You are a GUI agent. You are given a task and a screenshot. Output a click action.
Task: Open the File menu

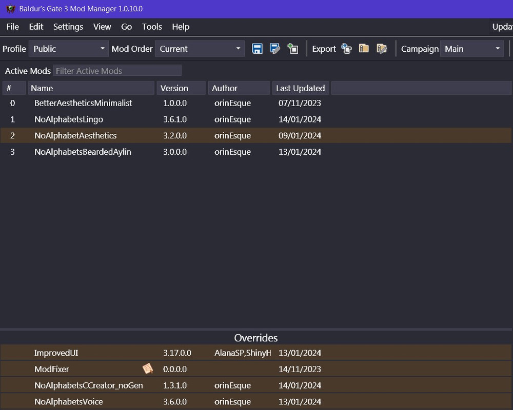12,27
